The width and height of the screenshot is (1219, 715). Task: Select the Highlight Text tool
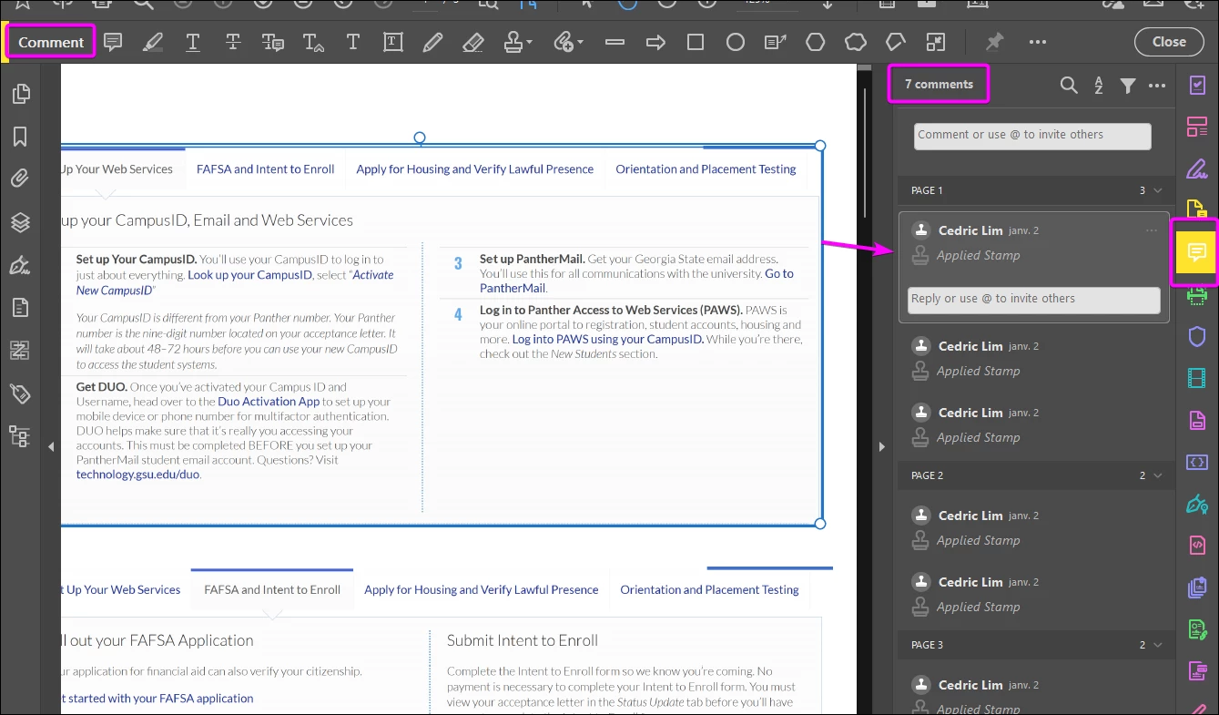coord(153,42)
